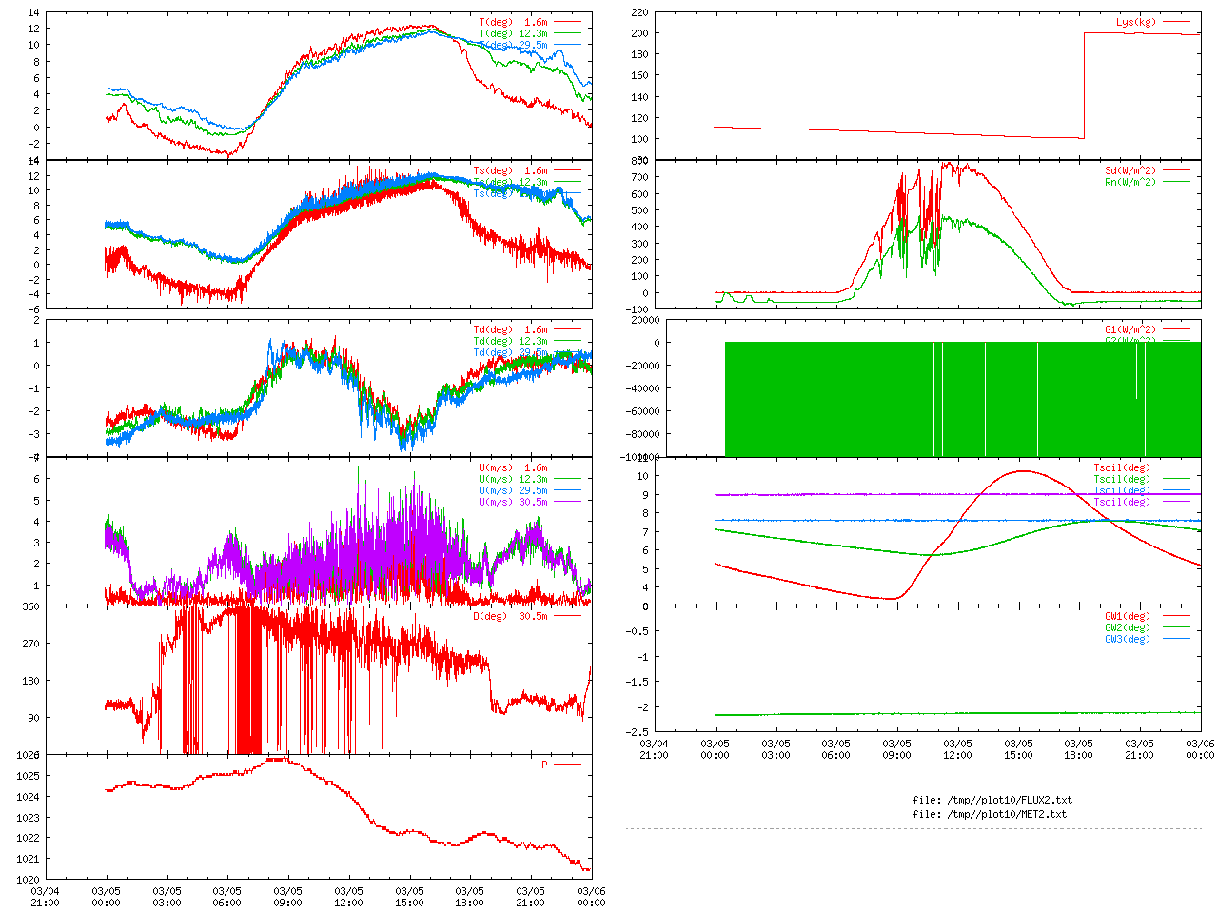Select the 'U(m/s) 12.3m' legend entry
The width and height of the screenshot is (1218, 914).
coord(514,479)
